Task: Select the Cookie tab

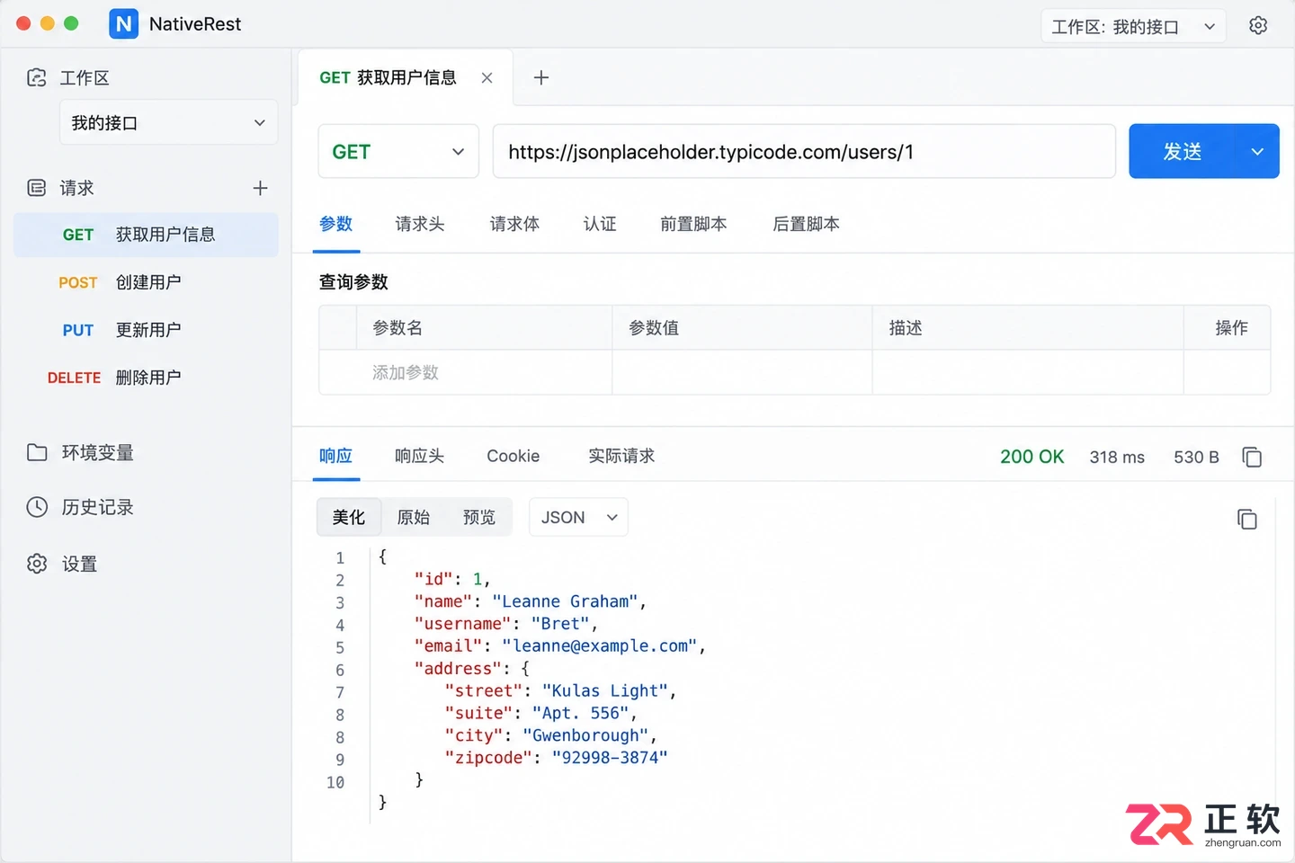Action: pyautogui.click(x=514, y=456)
